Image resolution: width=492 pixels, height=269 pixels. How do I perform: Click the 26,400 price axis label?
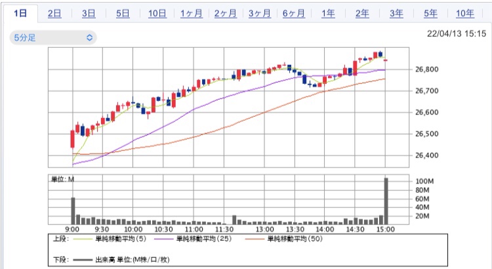click(427, 155)
